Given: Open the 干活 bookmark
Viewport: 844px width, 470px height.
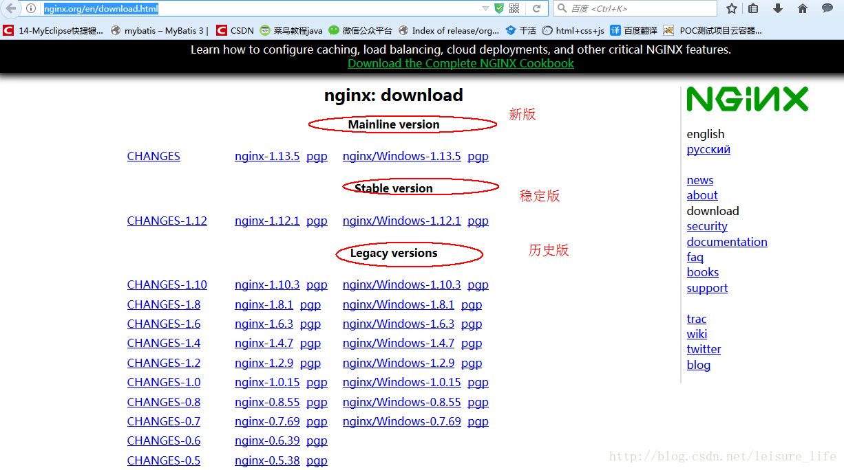Looking at the screenshot, I should 520,30.
